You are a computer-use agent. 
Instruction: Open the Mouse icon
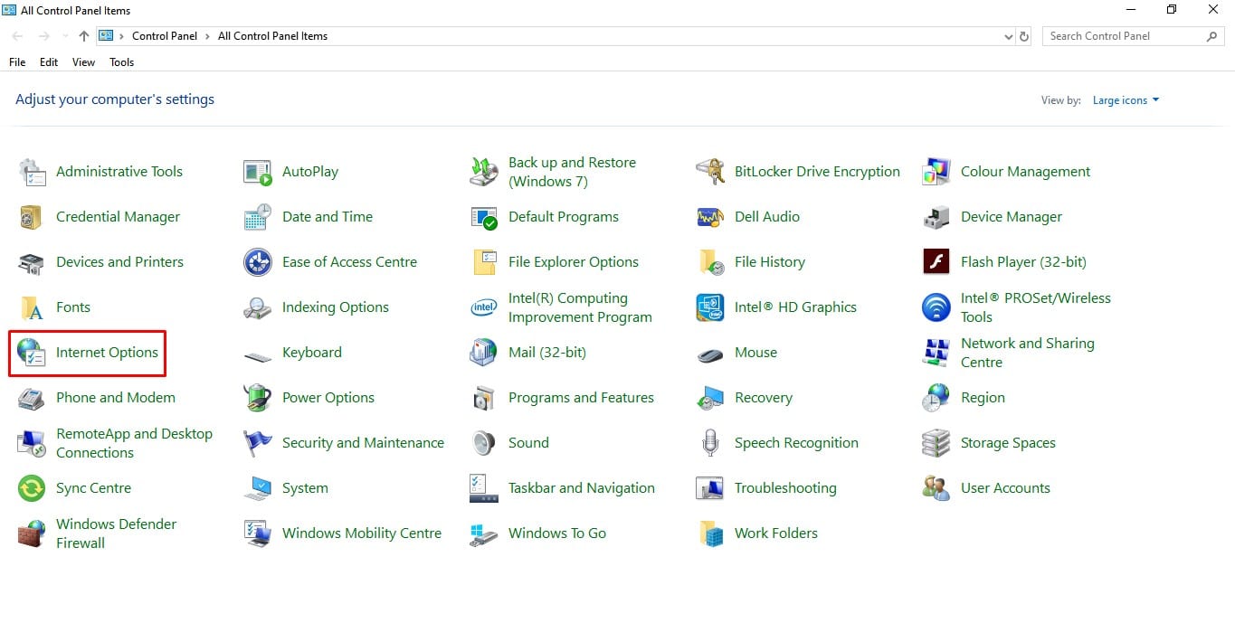coord(710,354)
